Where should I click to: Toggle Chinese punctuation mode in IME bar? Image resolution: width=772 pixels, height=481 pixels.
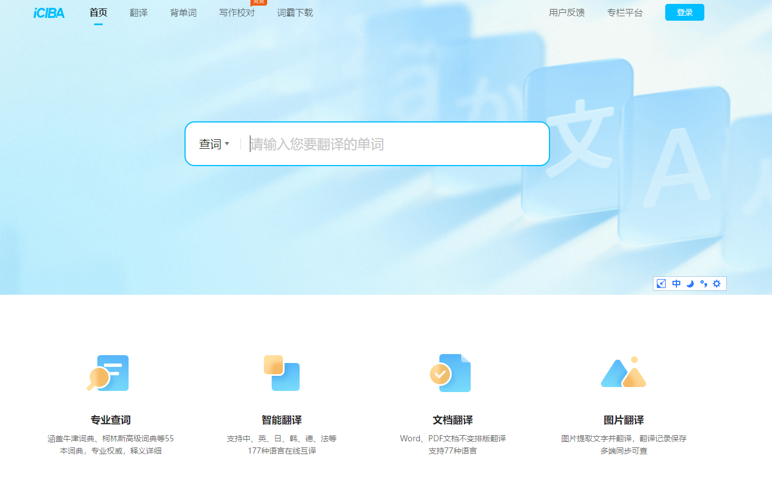[703, 284]
